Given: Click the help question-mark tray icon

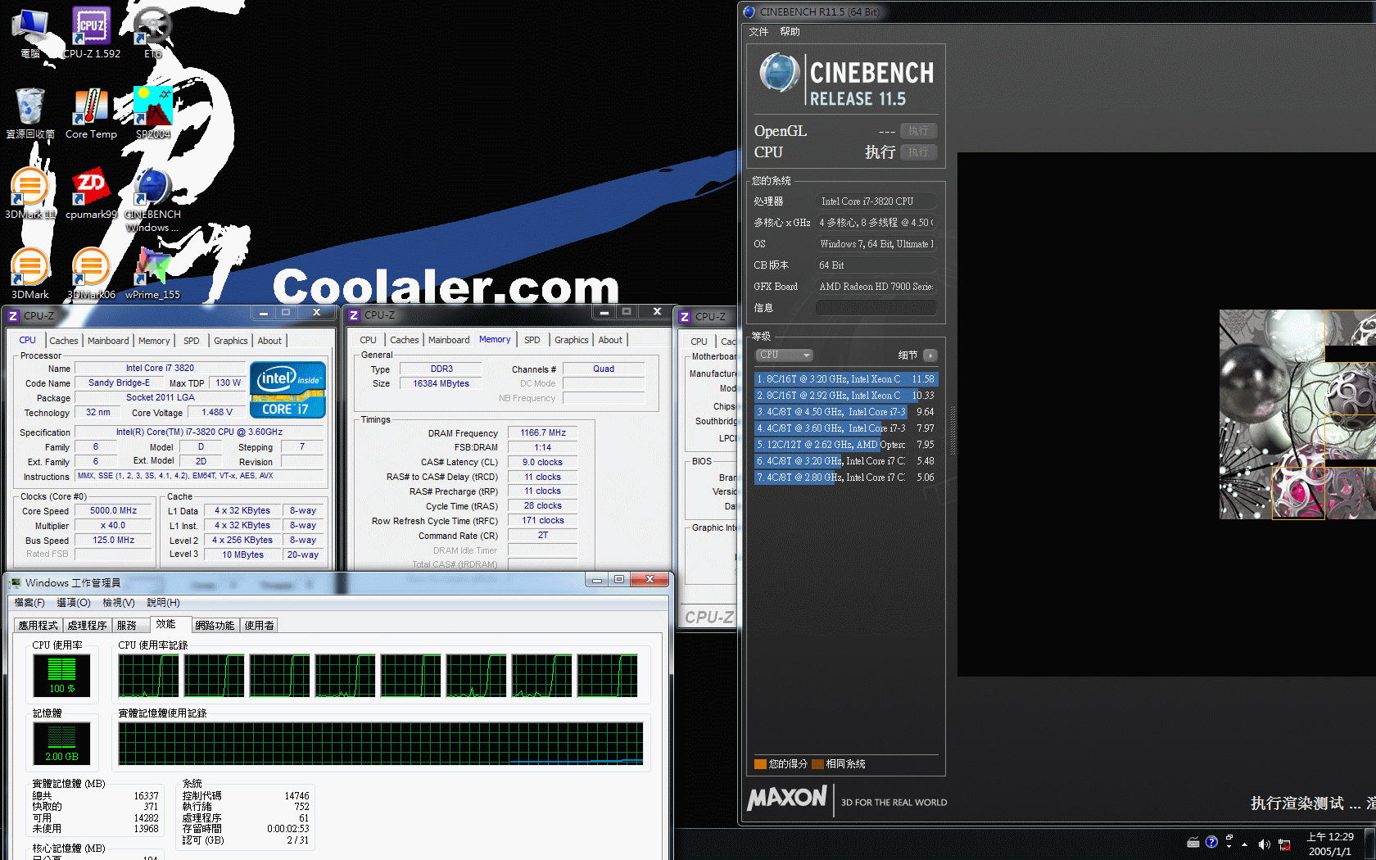Looking at the screenshot, I should [1211, 842].
